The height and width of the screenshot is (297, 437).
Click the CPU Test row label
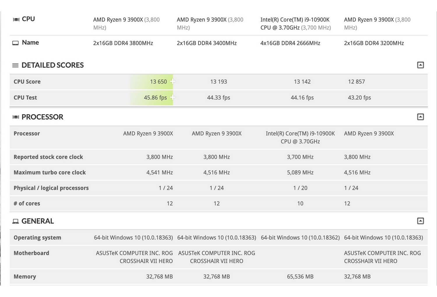tap(25, 98)
